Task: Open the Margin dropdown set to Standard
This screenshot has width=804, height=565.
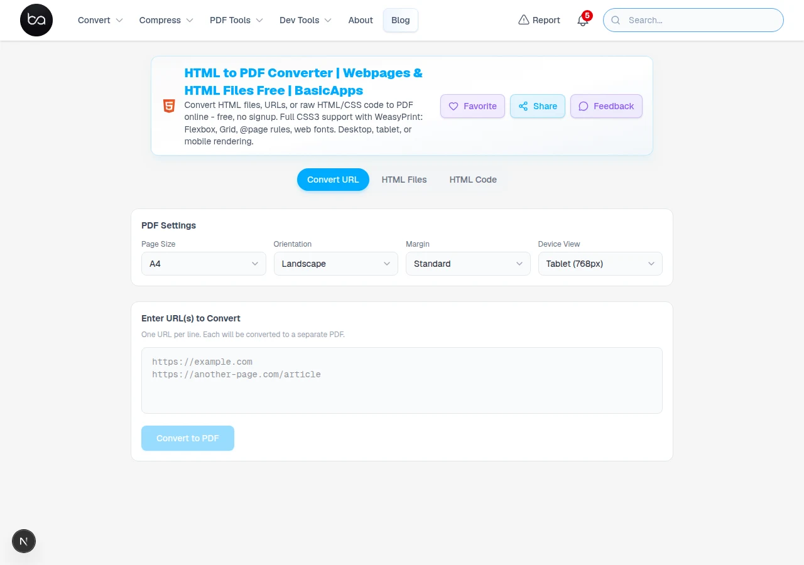Action: point(468,264)
